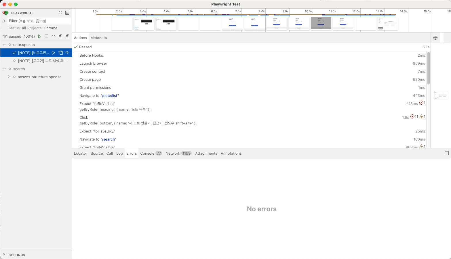Viewport: 451px width, 259px height.
Task: Toggle the bottom panel dock layout icon
Action: pos(447,153)
